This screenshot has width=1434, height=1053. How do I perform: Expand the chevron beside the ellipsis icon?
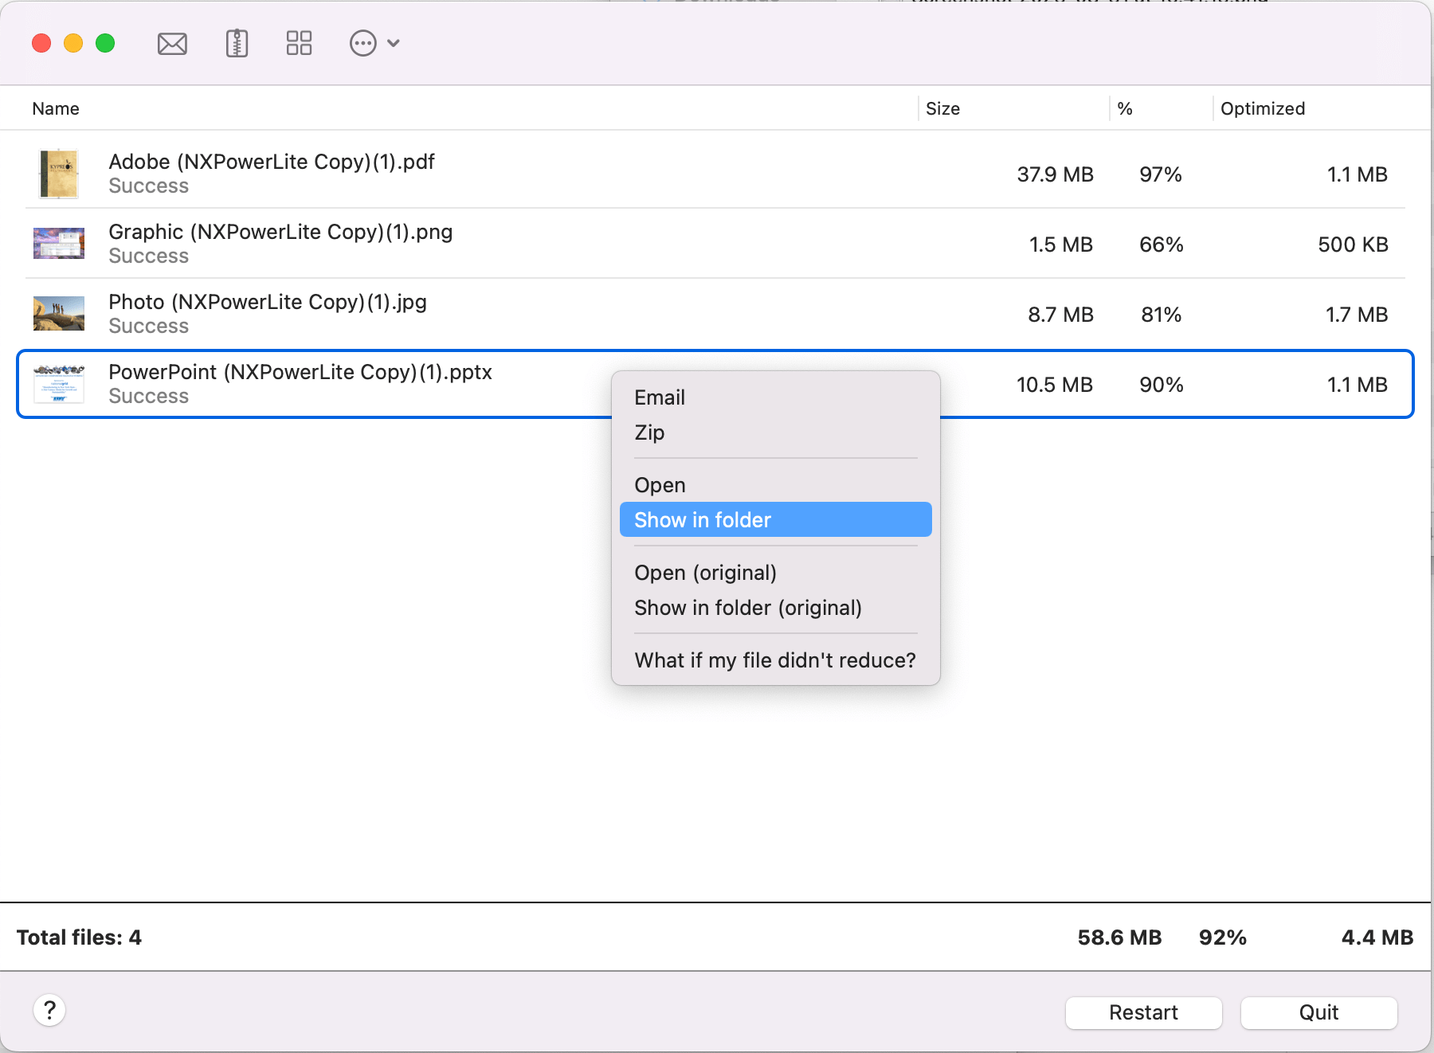392,43
